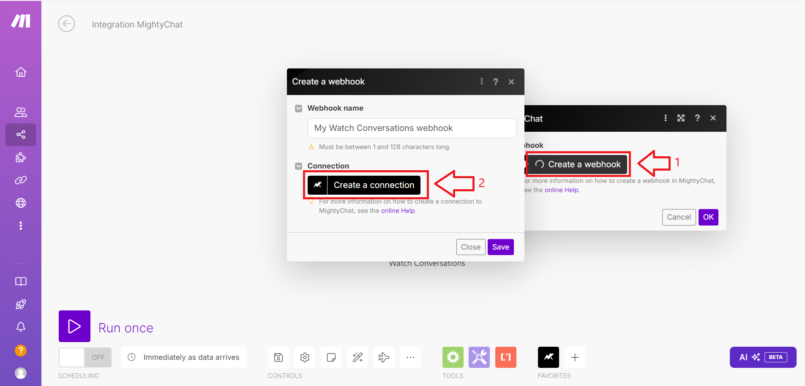Open the Make logo home link

(x=21, y=21)
